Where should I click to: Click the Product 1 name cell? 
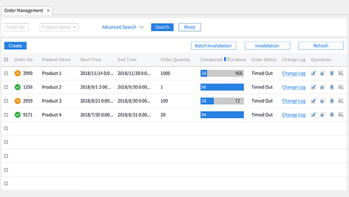click(x=52, y=73)
